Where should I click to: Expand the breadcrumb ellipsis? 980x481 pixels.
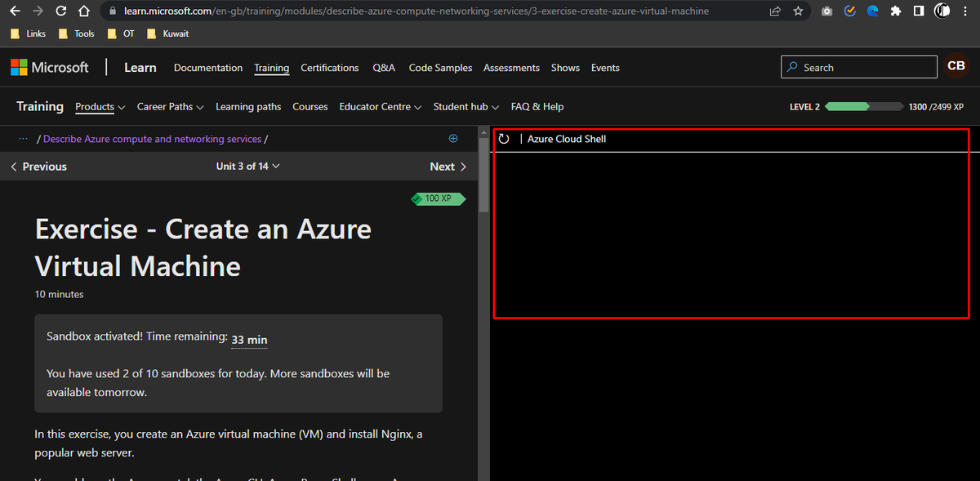click(x=23, y=139)
